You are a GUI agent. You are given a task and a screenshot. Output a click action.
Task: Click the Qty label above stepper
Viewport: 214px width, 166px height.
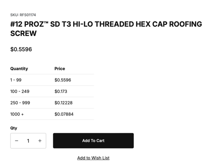click(x=14, y=128)
